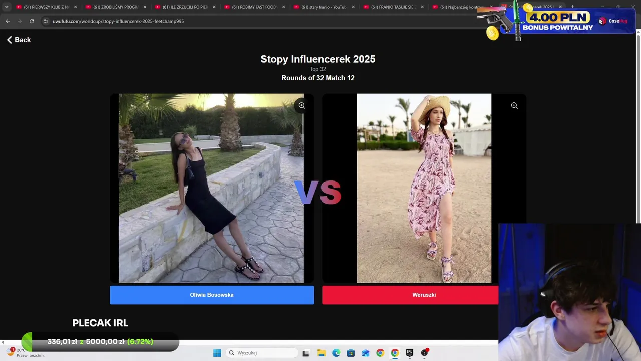The width and height of the screenshot is (641, 361).
Task: Click the 'Top 32' label
Action: pyautogui.click(x=318, y=69)
